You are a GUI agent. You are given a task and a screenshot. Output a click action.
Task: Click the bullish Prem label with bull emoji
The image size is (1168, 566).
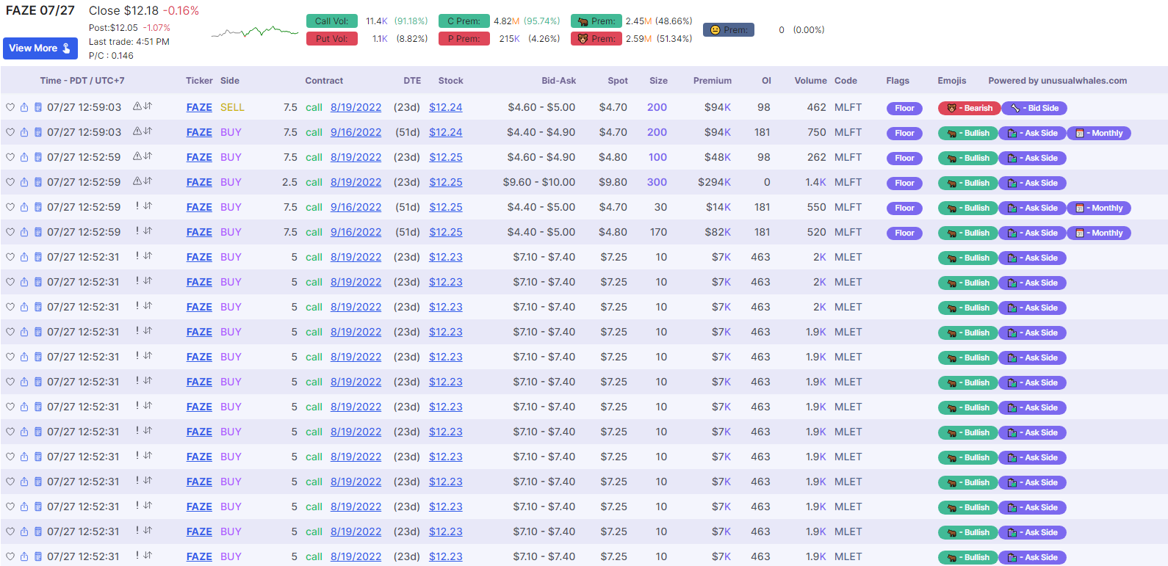(596, 21)
